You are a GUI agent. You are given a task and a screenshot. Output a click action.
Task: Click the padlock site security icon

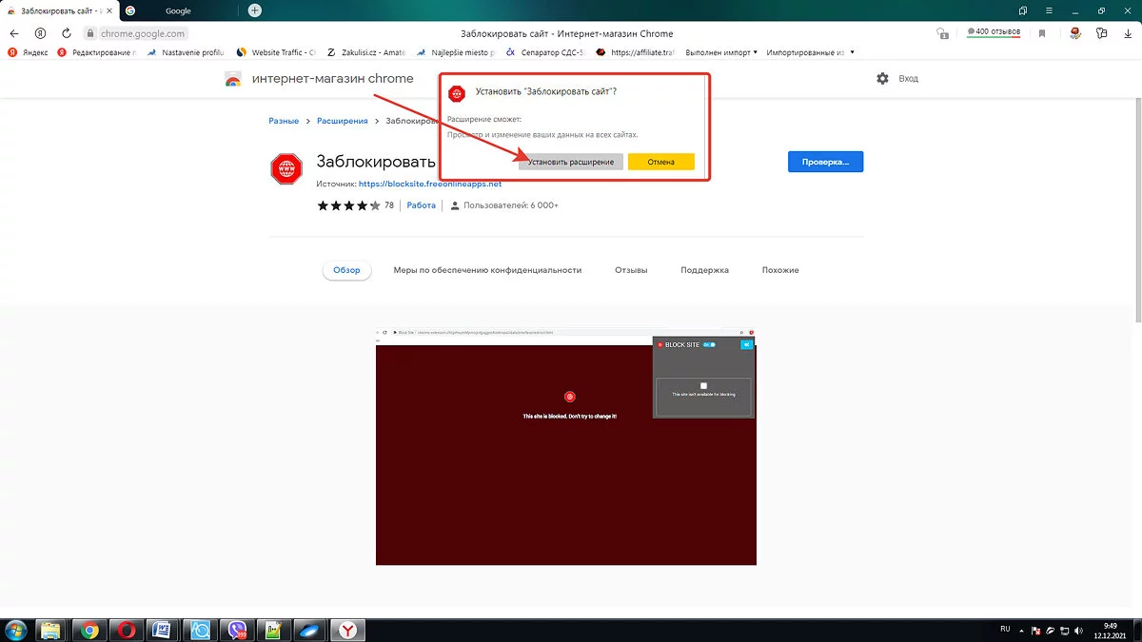click(x=91, y=33)
